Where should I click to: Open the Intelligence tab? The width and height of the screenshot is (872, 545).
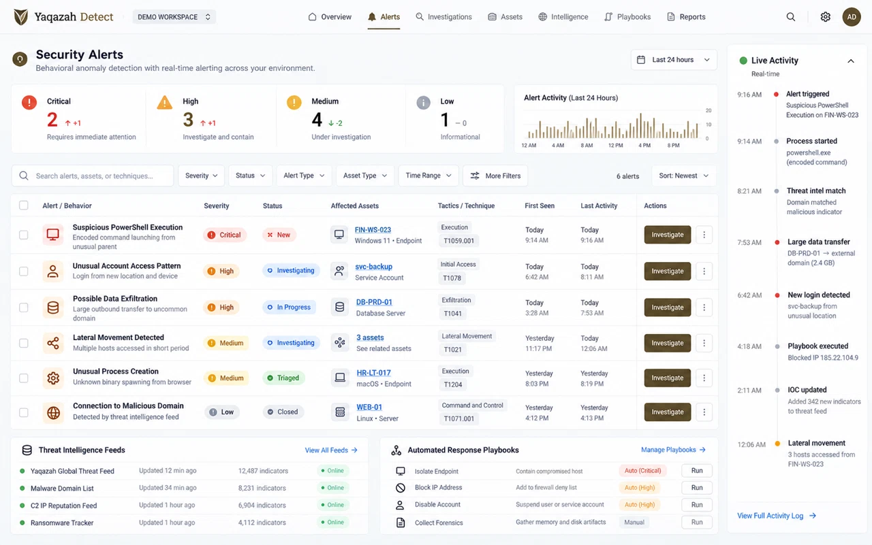pyautogui.click(x=563, y=17)
